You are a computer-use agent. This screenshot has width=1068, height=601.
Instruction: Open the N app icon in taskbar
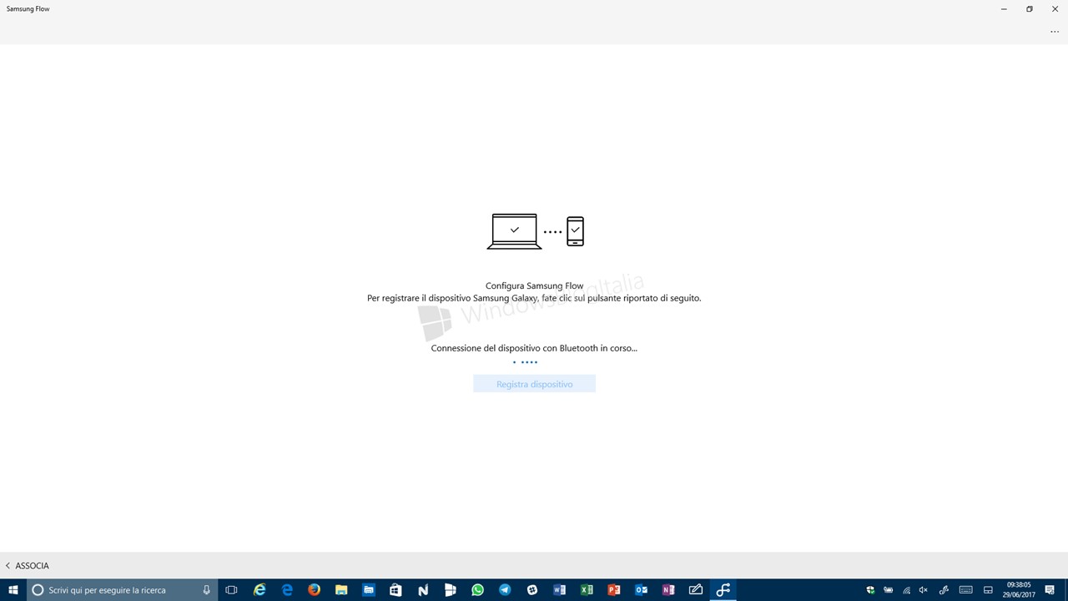point(423,589)
